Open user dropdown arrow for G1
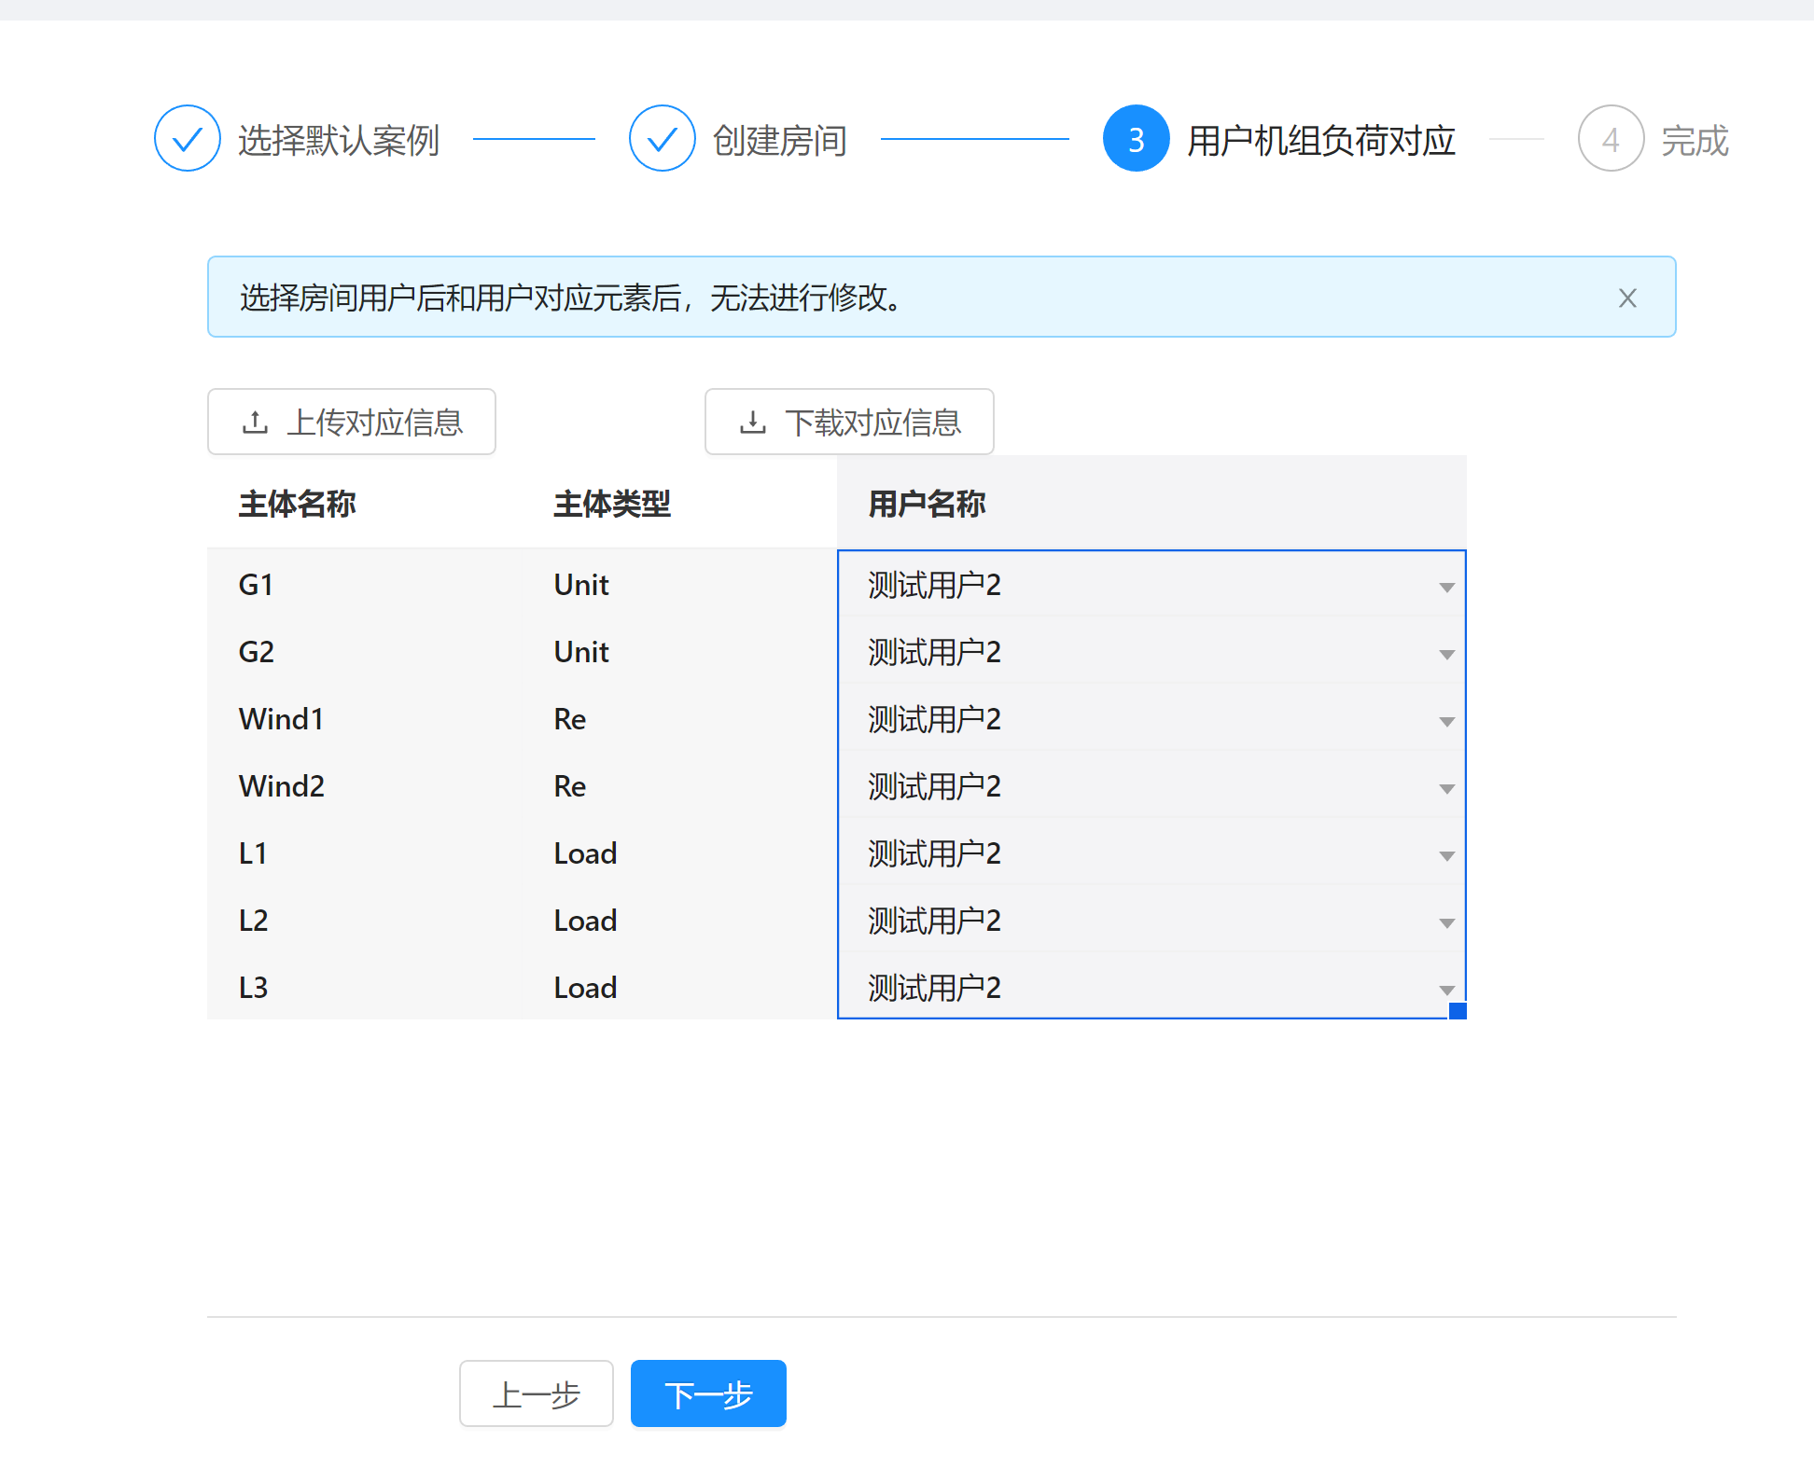 pyautogui.click(x=1446, y=587)
